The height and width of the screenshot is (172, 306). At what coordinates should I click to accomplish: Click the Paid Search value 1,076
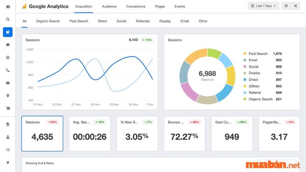[x=277, y=54]
